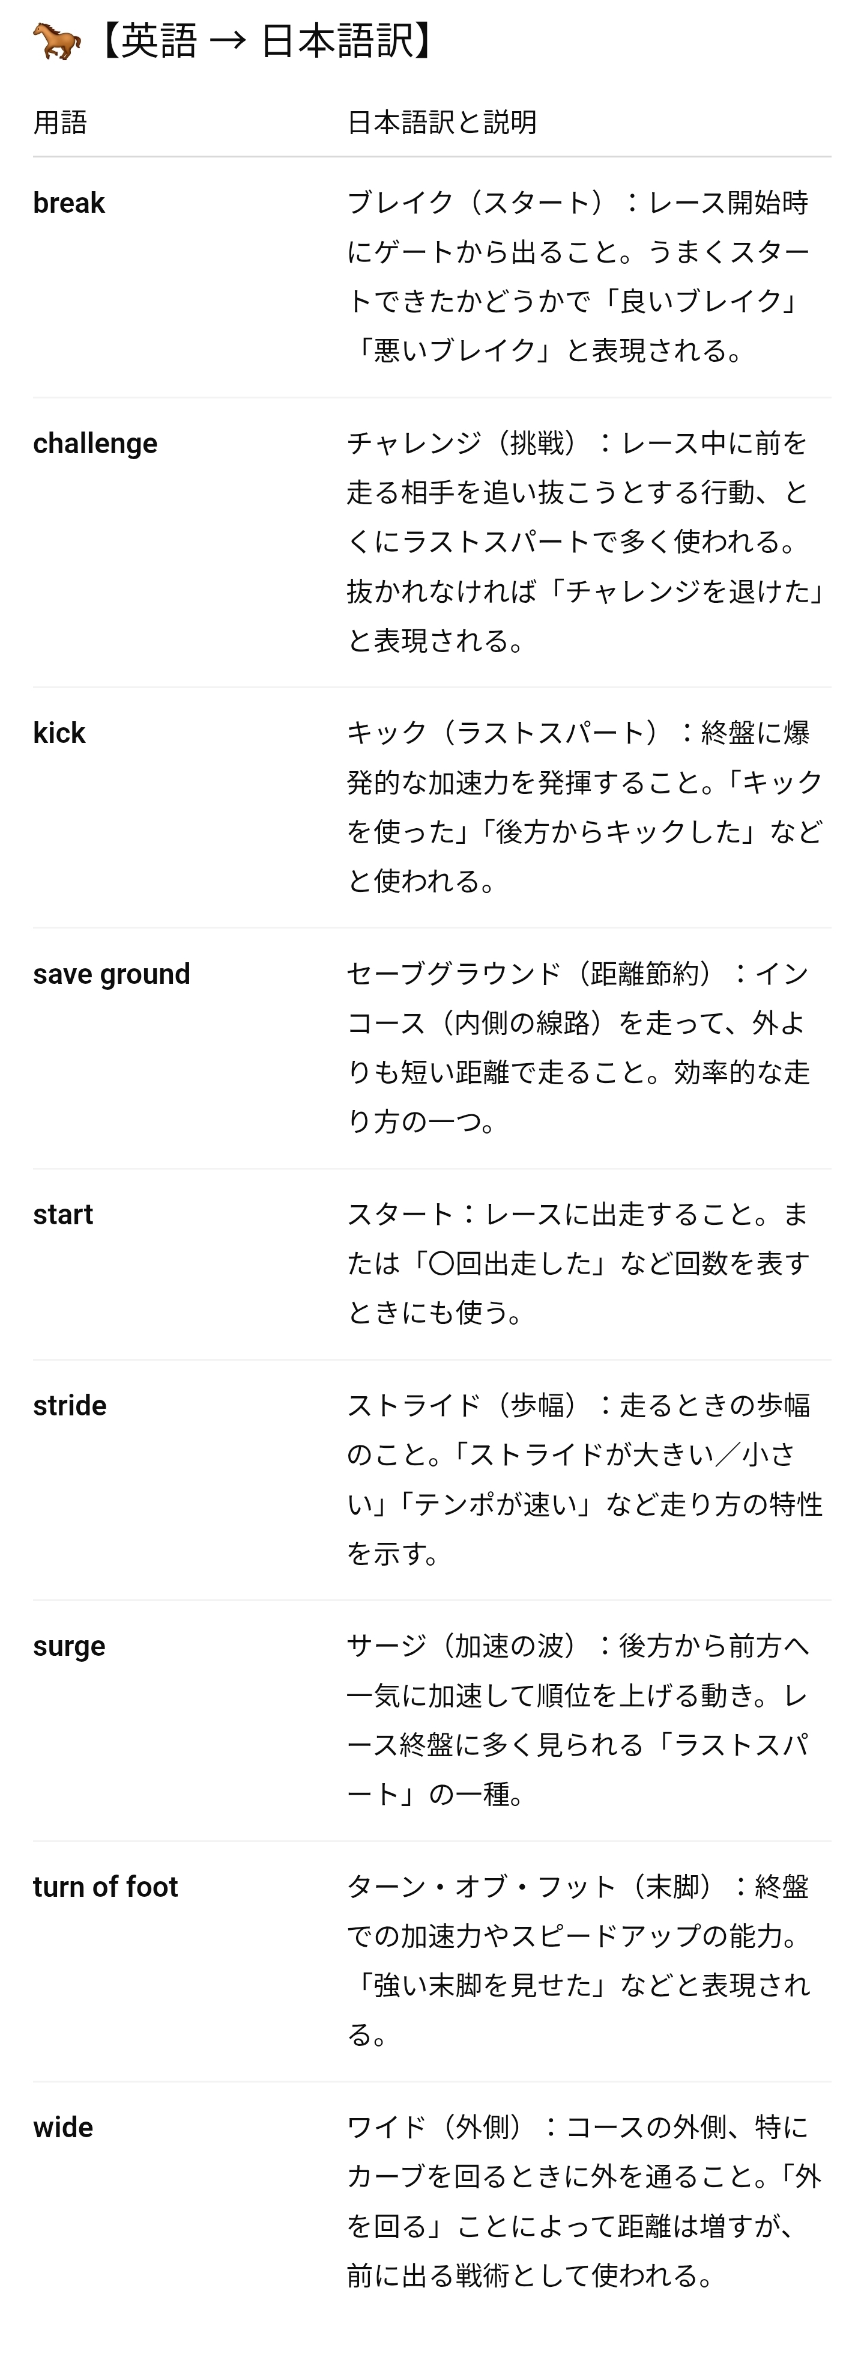864x2362 pixels.
Task: Click the ストライド(歩幅) explanation text
Action: [x=585, y=1479]
